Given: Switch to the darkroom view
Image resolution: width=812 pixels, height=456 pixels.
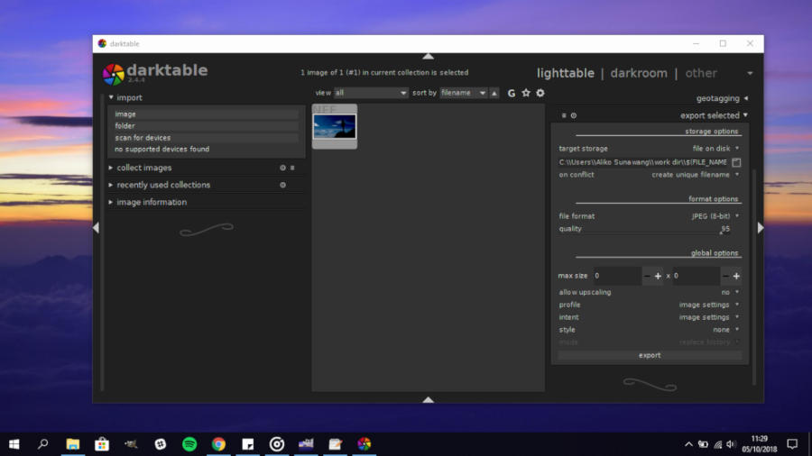Looking at the screenshot, I should 639,73.
